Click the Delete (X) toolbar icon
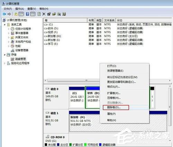 (44, 14)
